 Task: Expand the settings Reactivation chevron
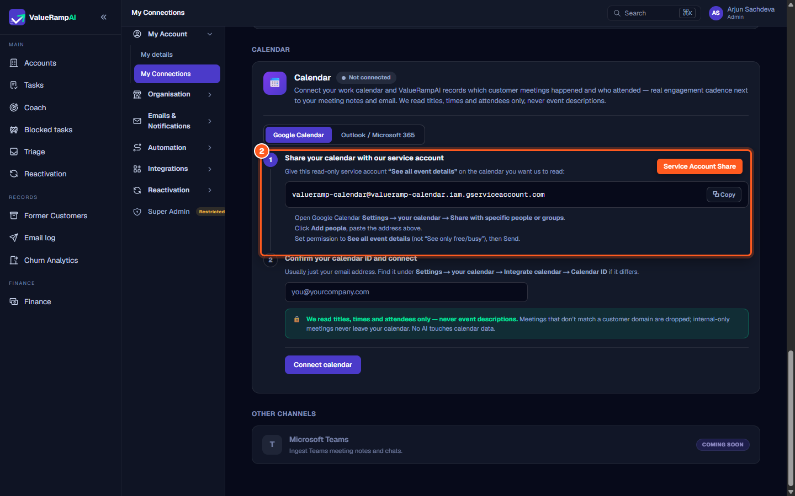210,190
